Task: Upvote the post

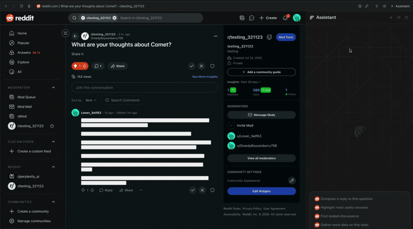Action: (75, 66)
